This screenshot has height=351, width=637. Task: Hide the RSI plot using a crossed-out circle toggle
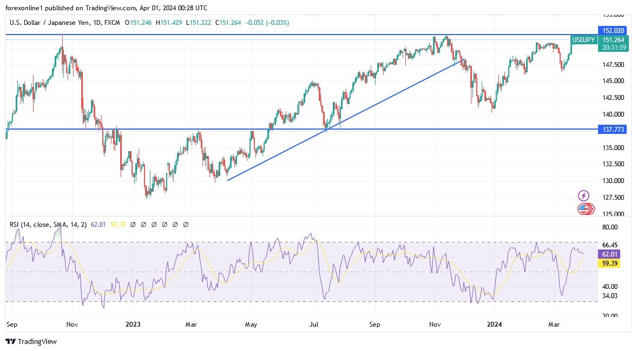click(133, 224)
